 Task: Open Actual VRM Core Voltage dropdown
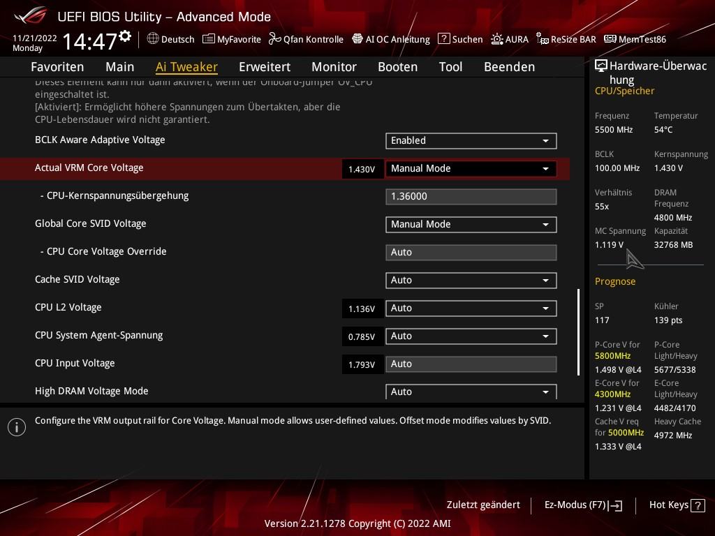[471, 169]
